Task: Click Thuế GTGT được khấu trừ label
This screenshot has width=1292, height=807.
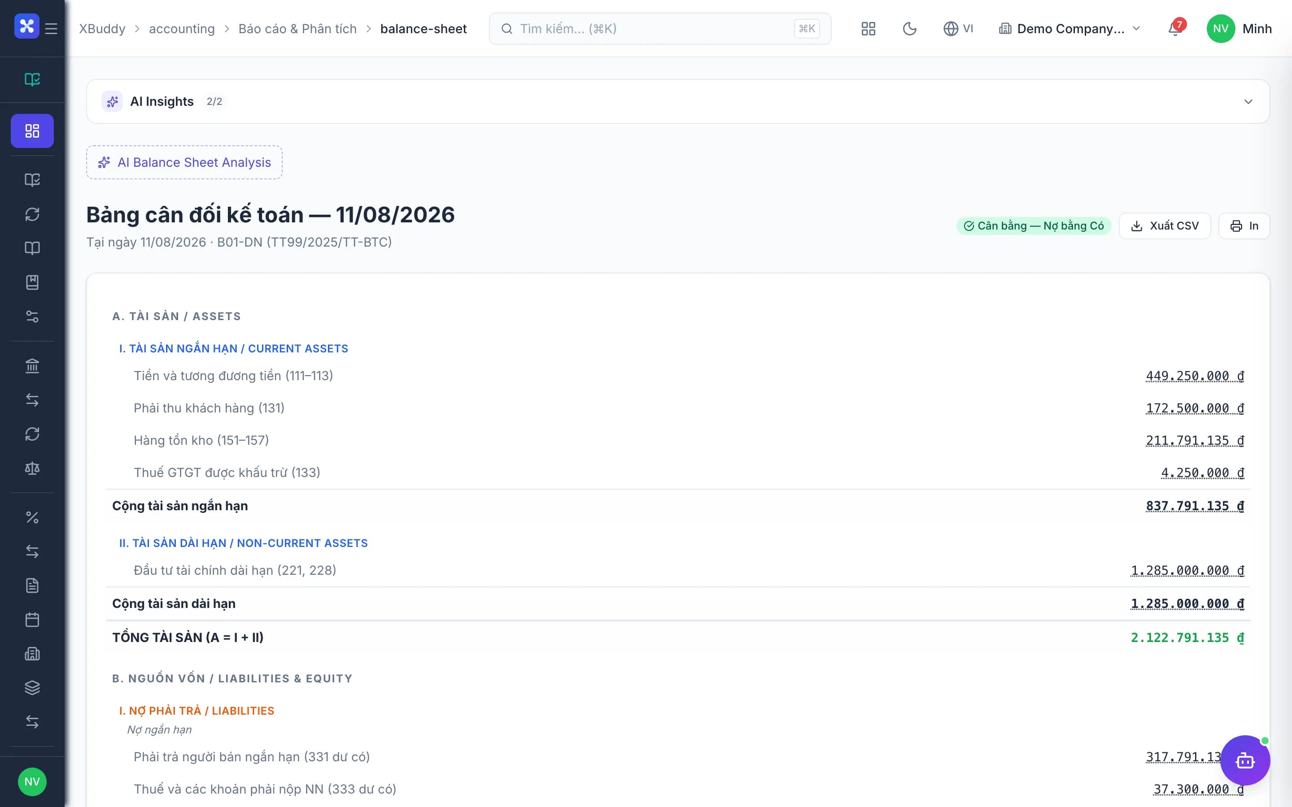Action: (x=227, y=473)
